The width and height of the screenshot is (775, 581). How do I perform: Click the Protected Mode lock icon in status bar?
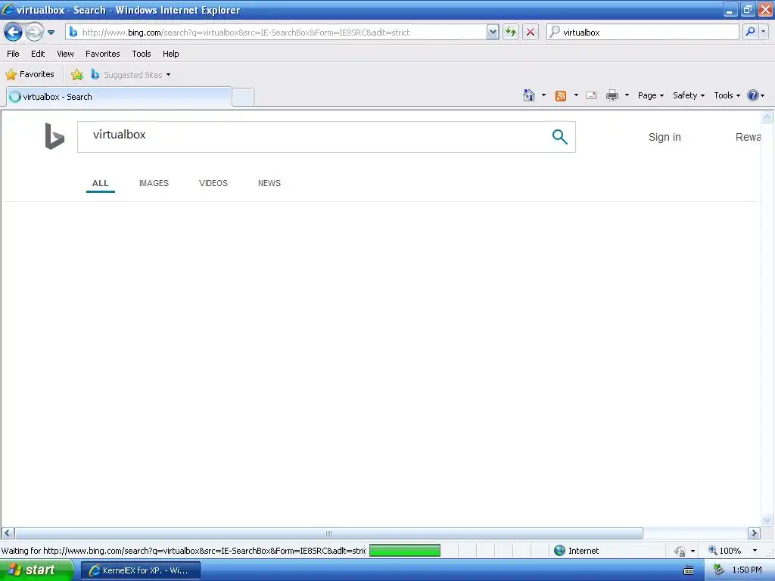(x=680, y=551)
